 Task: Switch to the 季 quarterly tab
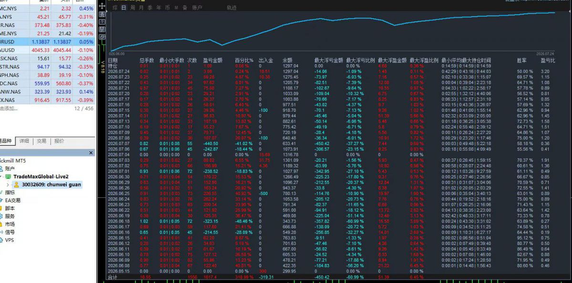(x=150, y=8)
